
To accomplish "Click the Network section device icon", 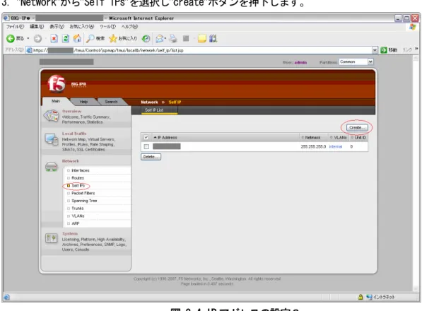I will (x=51, y=167).
